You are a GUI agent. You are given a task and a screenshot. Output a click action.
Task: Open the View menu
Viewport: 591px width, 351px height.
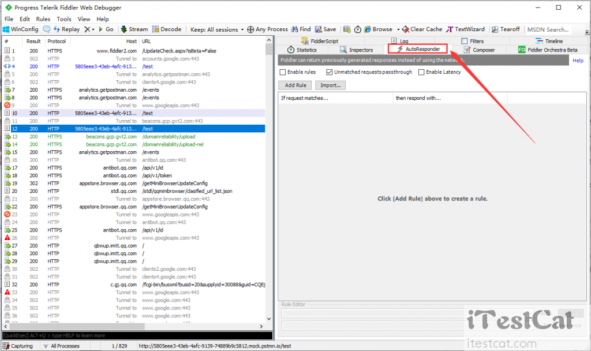pyautogui.click(x=84, y=19)
